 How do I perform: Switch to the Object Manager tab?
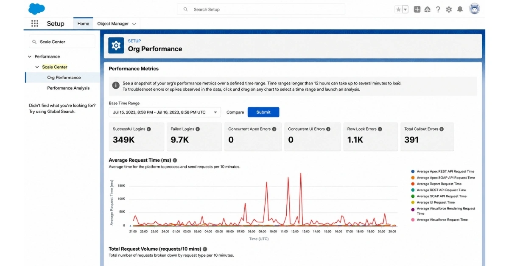[x=113, y=24]
